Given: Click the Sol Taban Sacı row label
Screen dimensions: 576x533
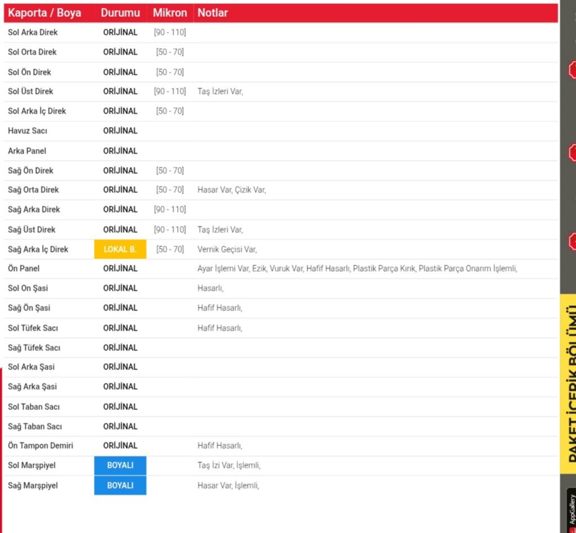Looking at the screenshot, I should point(33,407).
